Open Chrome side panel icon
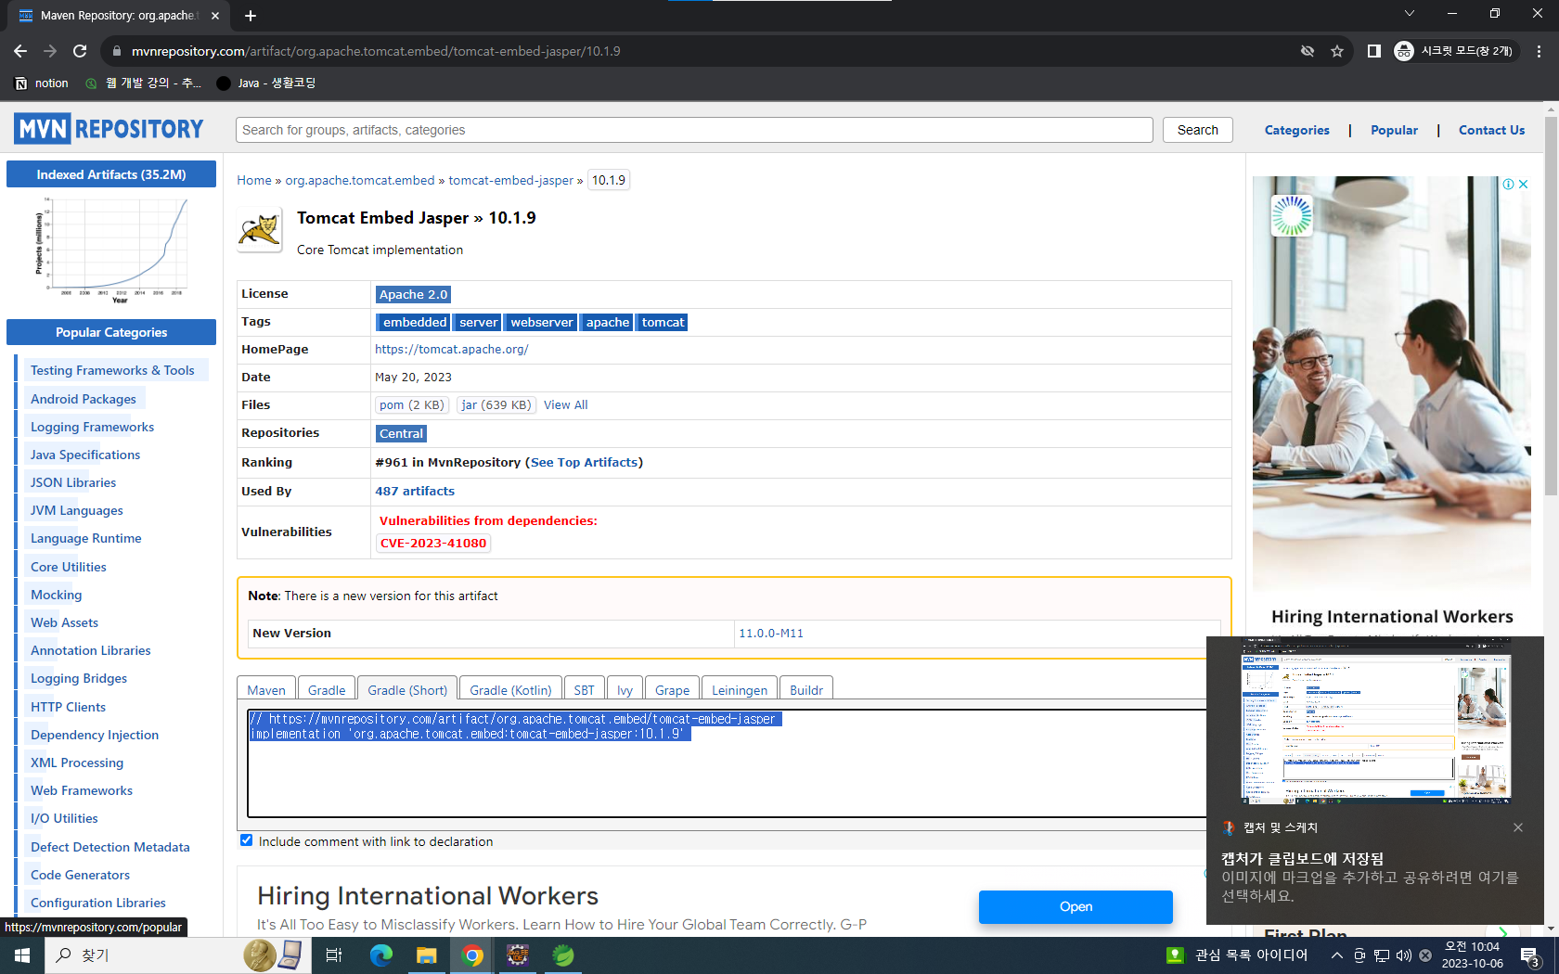 [x=1374, y=51]
